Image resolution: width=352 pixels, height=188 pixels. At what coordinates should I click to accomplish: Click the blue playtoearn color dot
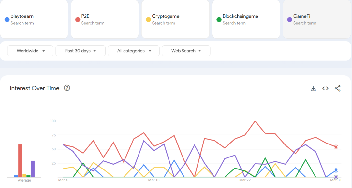click(7, 19)
